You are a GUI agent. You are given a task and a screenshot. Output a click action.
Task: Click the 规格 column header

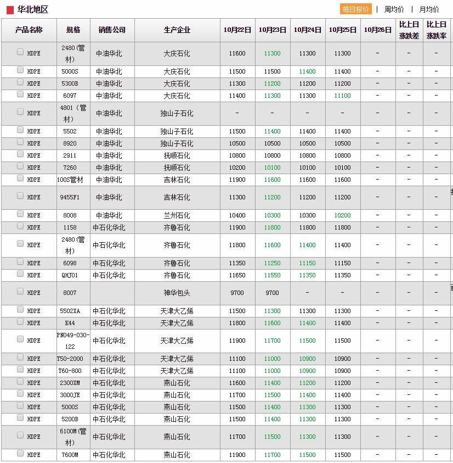[73, 30]
